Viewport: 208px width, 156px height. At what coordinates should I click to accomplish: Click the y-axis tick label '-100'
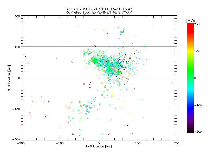click(16, 109)
